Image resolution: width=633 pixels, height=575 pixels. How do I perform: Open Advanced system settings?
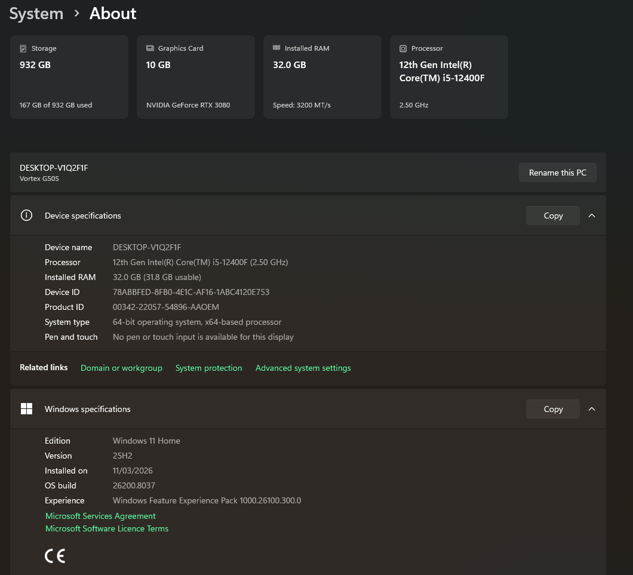303,368
